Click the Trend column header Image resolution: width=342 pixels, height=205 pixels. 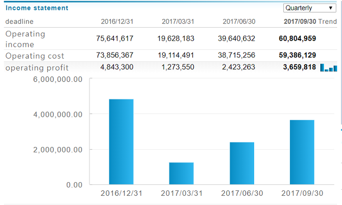(x=327, y=22)
